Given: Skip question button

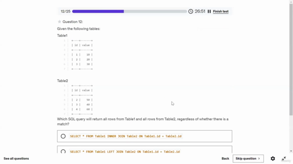Looking at the screenshot, I should 248,159.
